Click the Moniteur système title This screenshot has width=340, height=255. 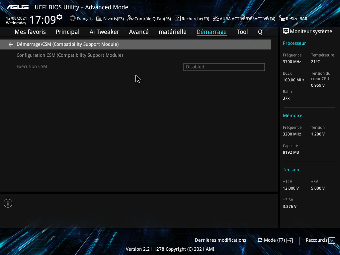pyautogui.click(x=311, y=32)
